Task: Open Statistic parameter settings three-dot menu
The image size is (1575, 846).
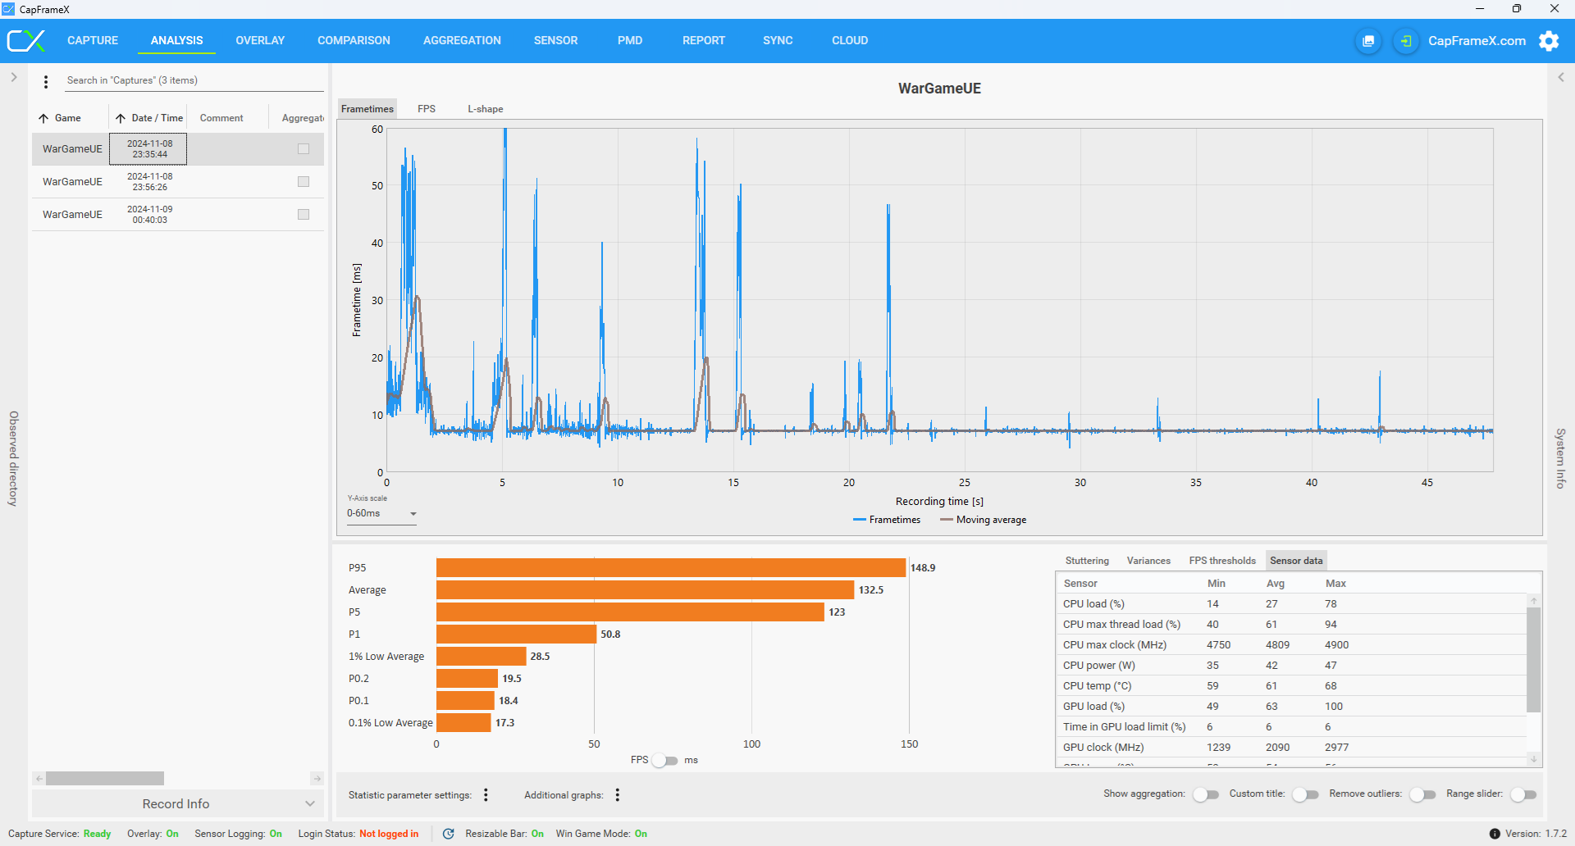Action: pyautogui.click(x=486, y=794)
